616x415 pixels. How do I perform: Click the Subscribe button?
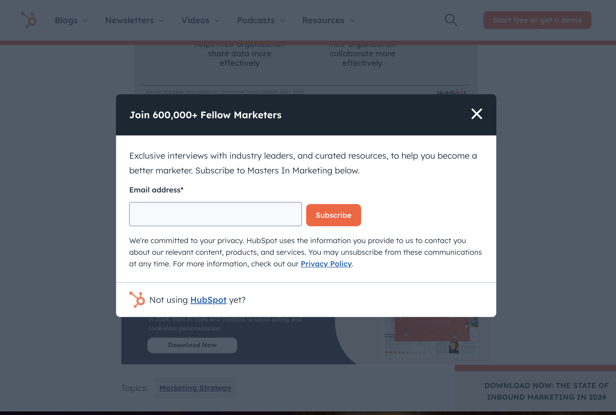334,215
